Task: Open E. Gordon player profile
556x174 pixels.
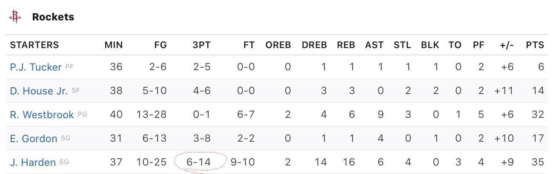Action: pyautogui.click(x=34, y=139)
